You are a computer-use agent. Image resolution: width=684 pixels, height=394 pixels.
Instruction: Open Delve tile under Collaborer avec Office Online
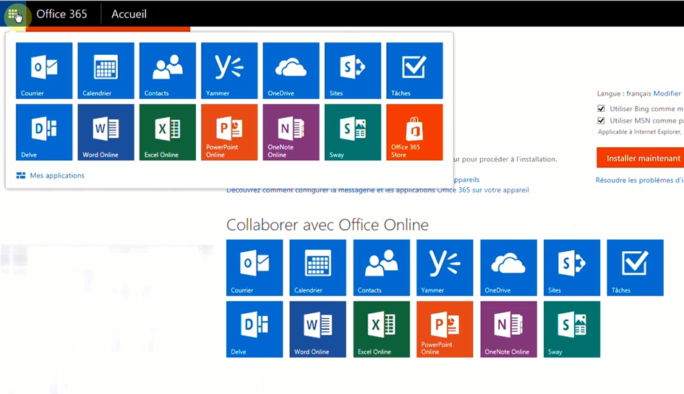(x=255, y=330)
